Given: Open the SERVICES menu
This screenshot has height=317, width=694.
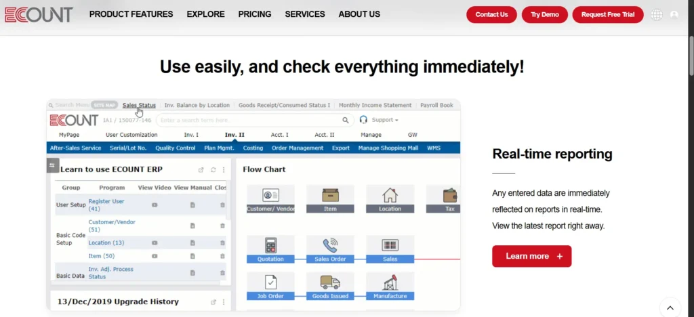Looking at the screenshot, I should 305,14.
